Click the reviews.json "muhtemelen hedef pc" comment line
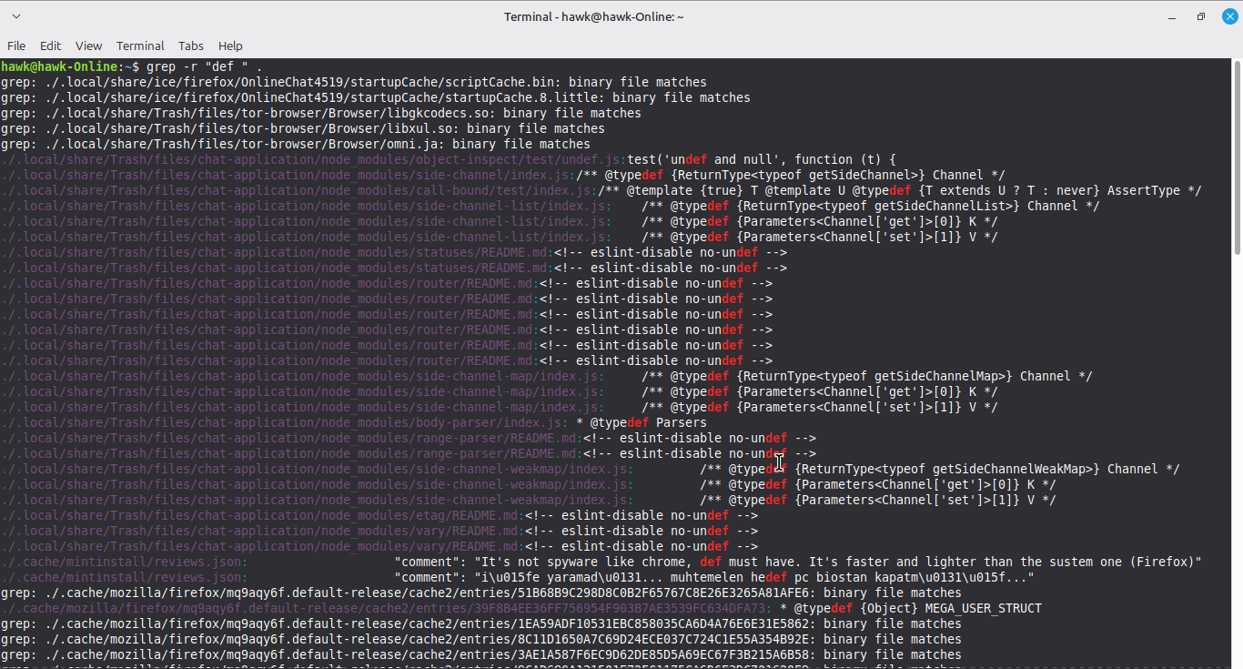Image resolution: width=1243 pixels, height=669 pixels. pyautogui.click(x=517, y=577)
